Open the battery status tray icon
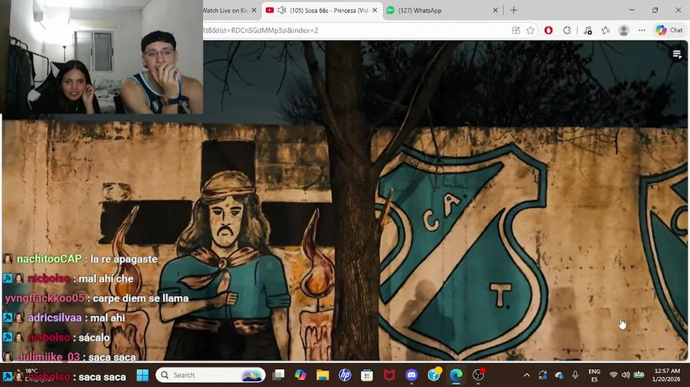The height and width of the screenshot is (387, 690). pyautogui.click(x=639, y=375)
